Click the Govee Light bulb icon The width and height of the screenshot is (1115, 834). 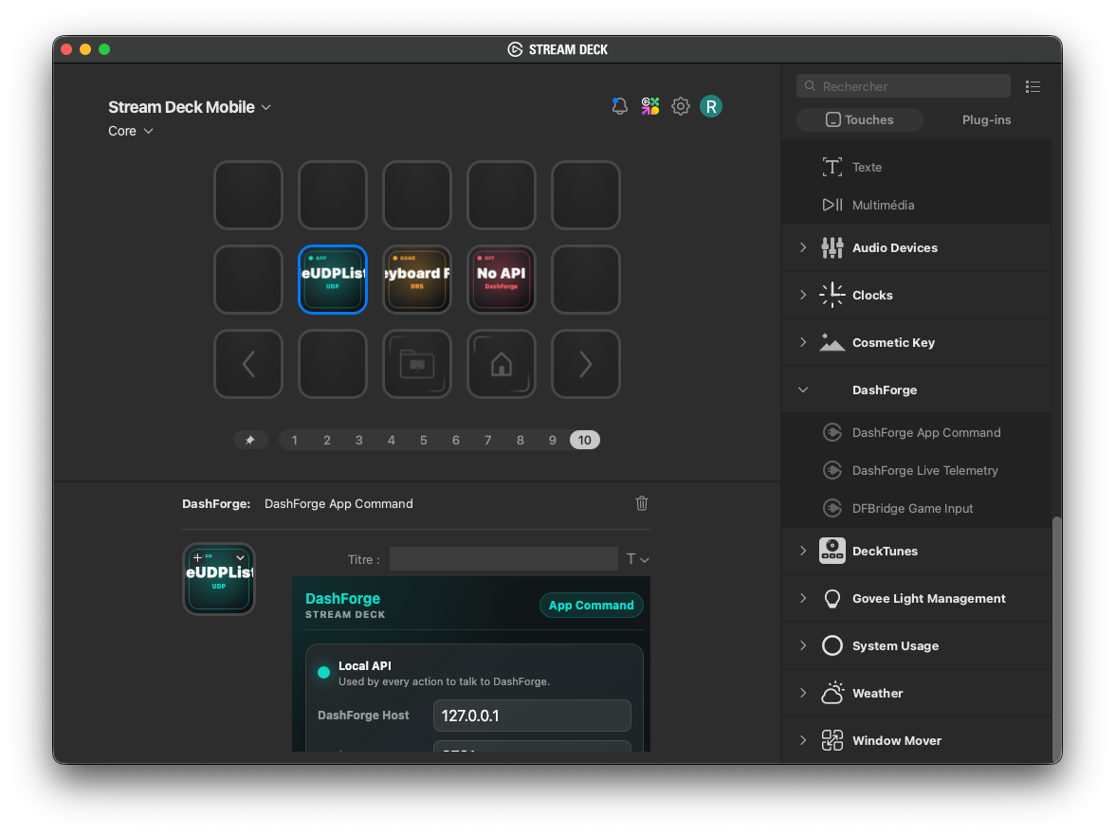click(x=832, y=599)
